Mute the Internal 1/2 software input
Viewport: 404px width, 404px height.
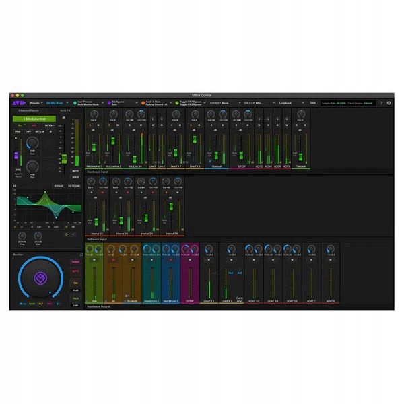click(102, 193)
